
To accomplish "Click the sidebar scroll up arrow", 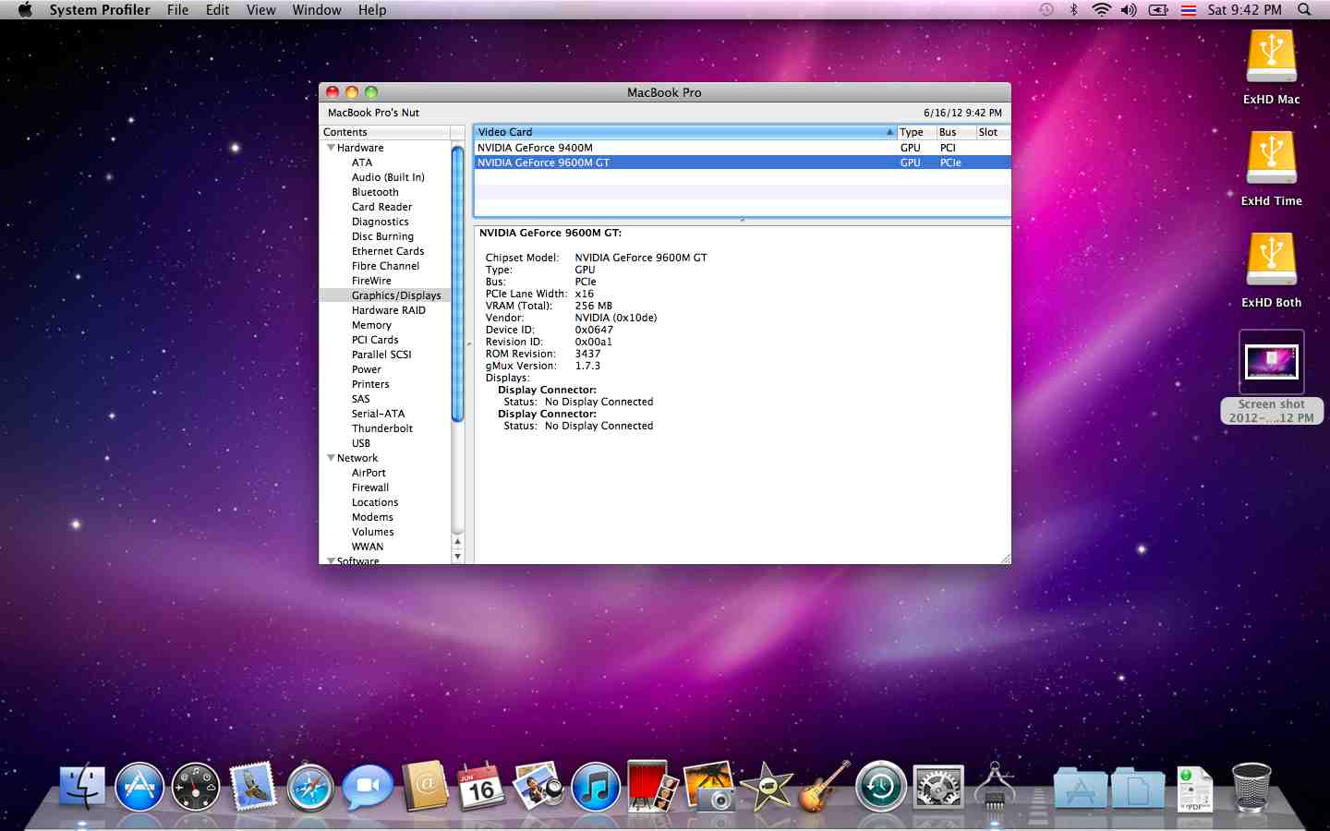I will tap(457, 542).
